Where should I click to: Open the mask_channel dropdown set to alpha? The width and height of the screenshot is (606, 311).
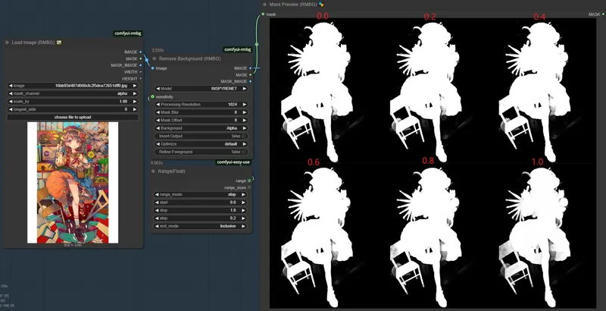[x=73, y=93]
